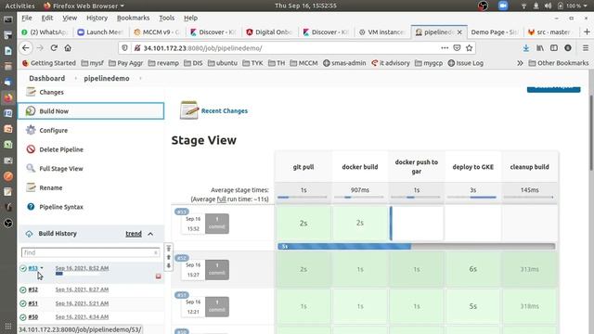This screenshot has width=594, height=334.
Task: Open the Firefox downloads arrow icon
Action: point(526,48)
